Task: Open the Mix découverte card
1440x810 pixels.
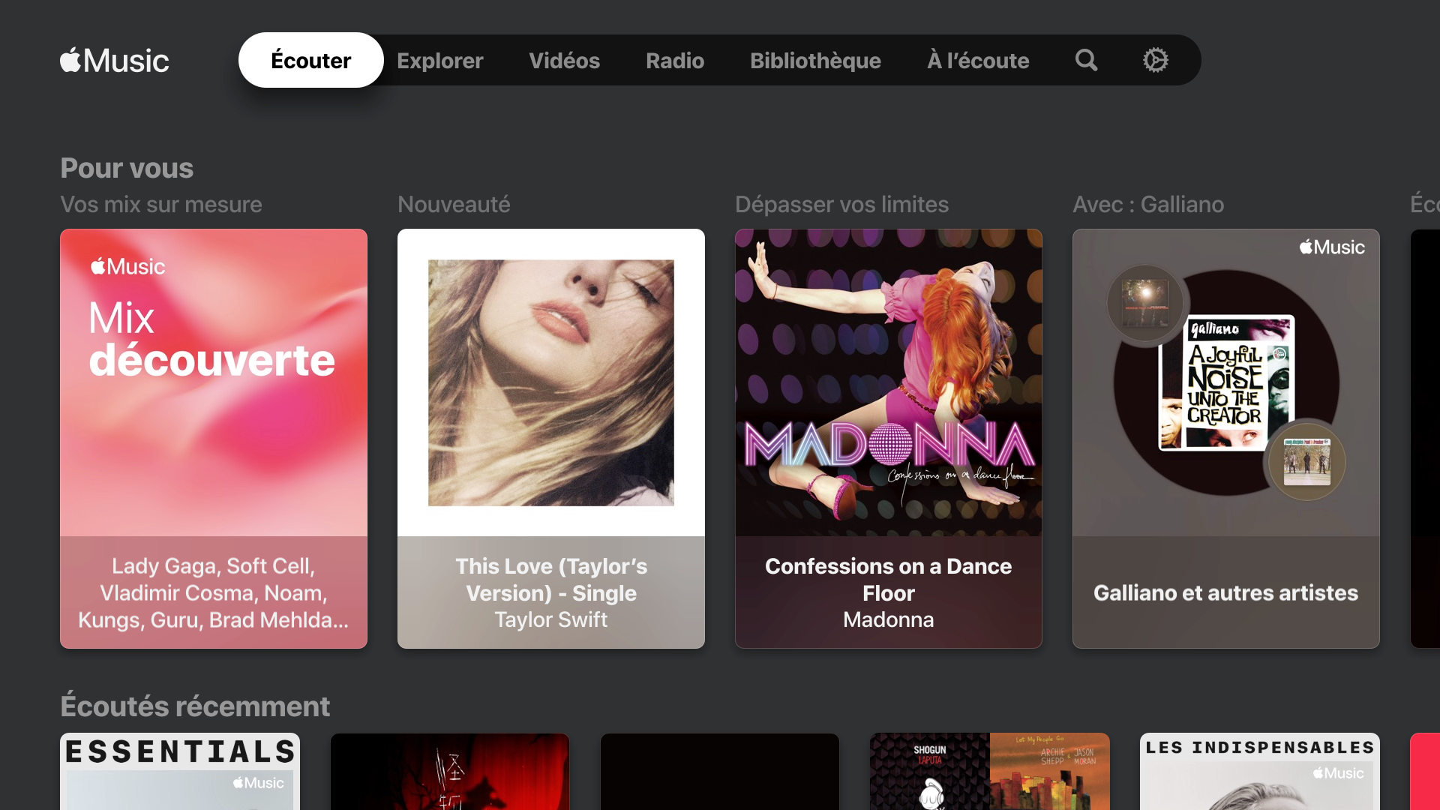Action: tap(214, 439)
